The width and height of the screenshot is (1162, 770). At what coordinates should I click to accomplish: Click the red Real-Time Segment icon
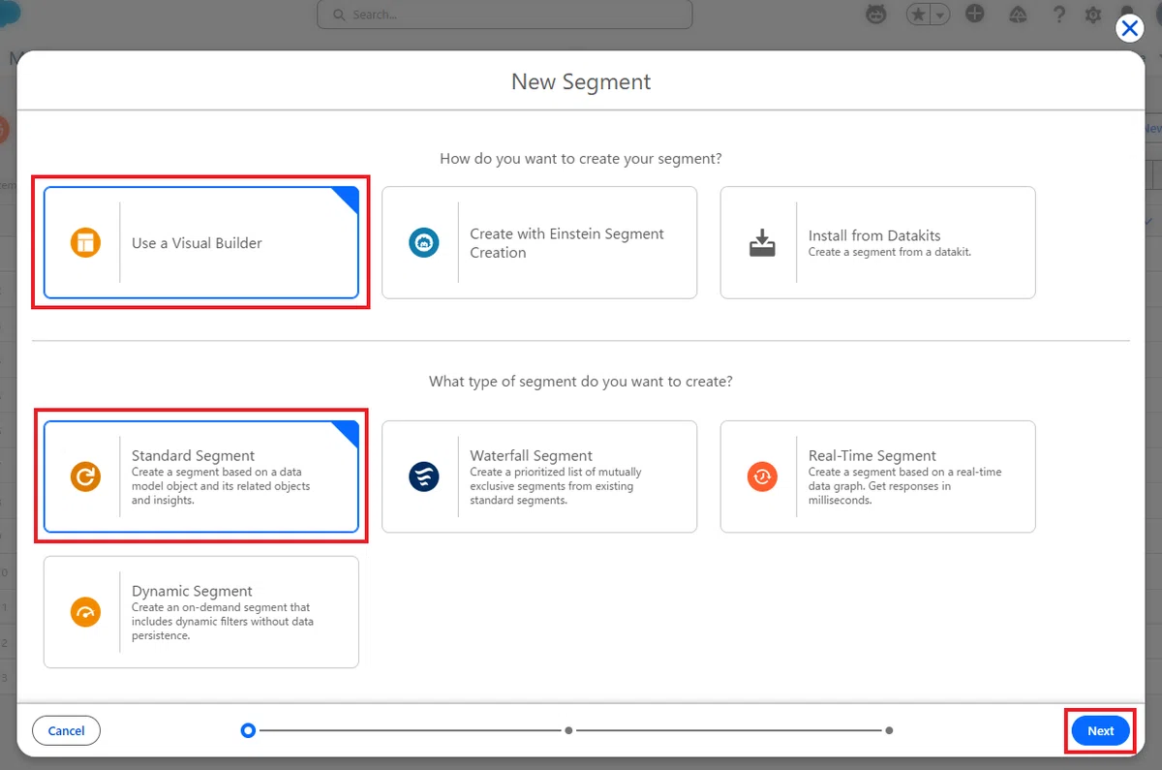coord(762,477)
